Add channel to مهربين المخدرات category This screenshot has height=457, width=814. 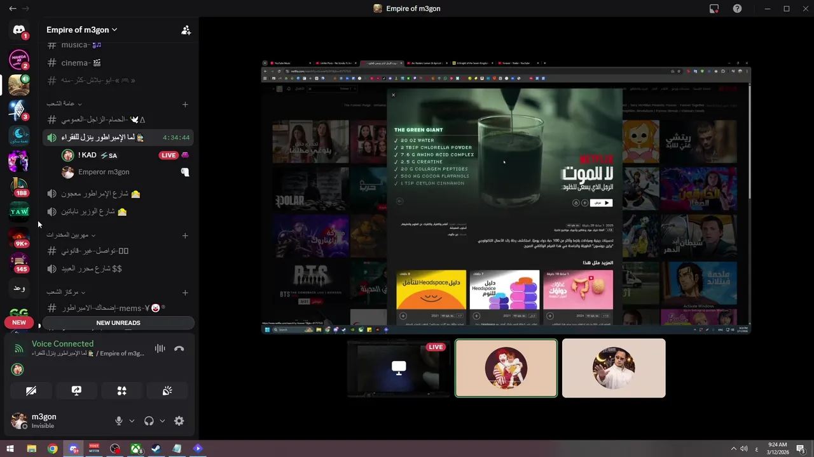185,235
